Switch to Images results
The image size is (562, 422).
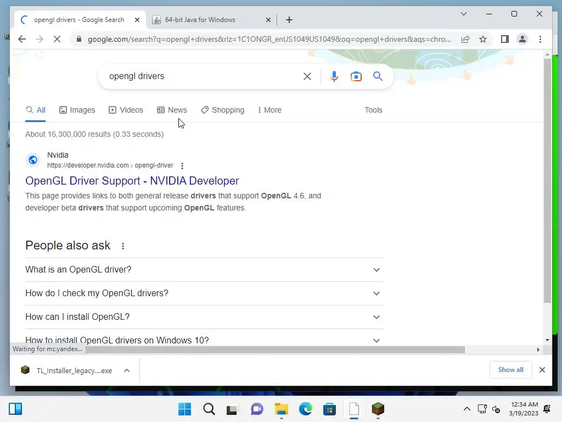[x=77, y=110]
